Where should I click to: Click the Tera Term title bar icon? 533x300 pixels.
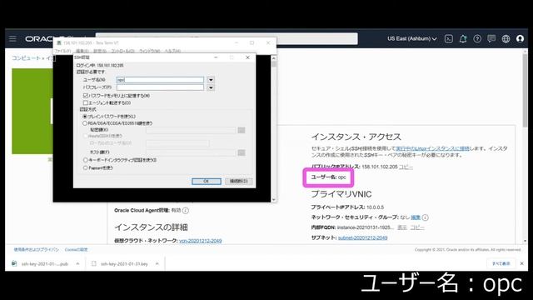point(59,42)
